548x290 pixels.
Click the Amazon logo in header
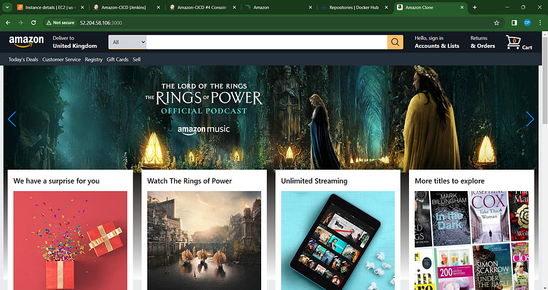[x=26, y=42]
